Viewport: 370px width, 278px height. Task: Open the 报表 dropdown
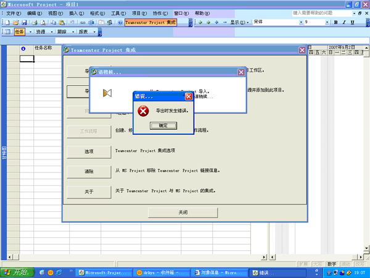coord(87,32)
